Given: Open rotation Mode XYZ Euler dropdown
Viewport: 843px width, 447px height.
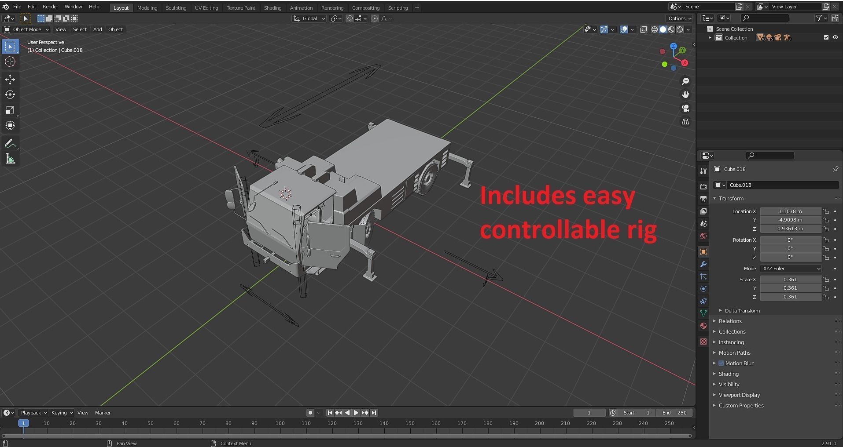Looking at the screenshot, I should tap(791, 269).
